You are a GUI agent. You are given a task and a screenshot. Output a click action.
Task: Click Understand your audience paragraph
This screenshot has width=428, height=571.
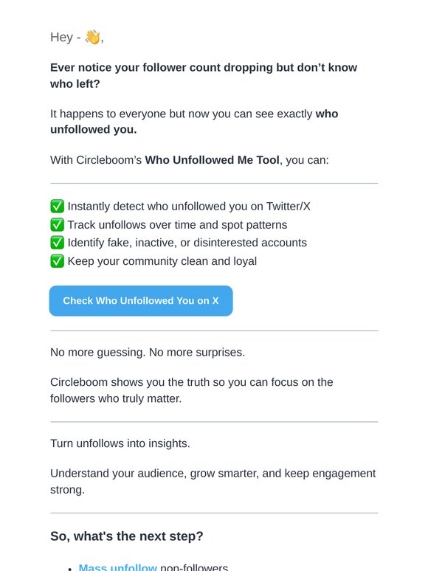click(213, 481)
